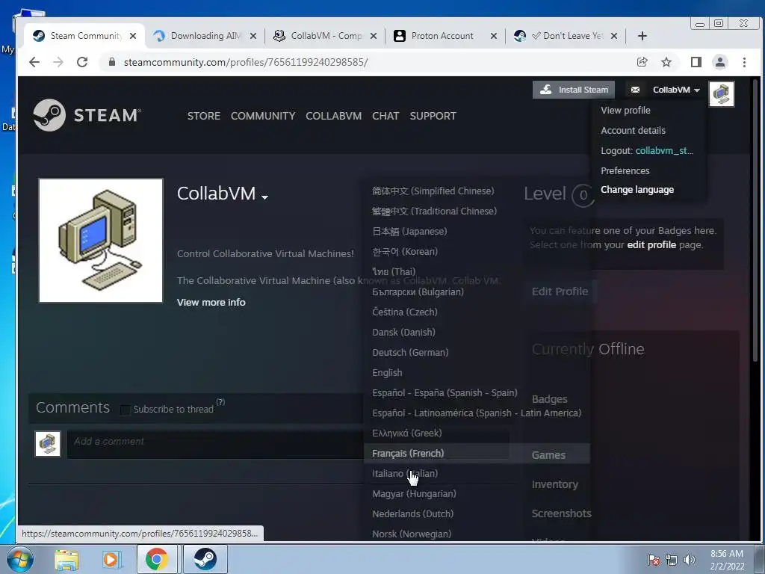Switch to the Don't Leave Yet tab
This screenshot has height=574, width=765.
coord(566,36)
